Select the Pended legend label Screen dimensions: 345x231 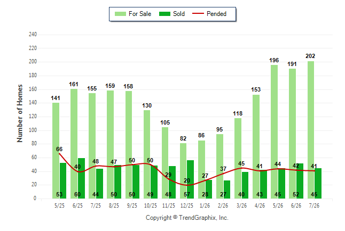[x=216, y=14]
